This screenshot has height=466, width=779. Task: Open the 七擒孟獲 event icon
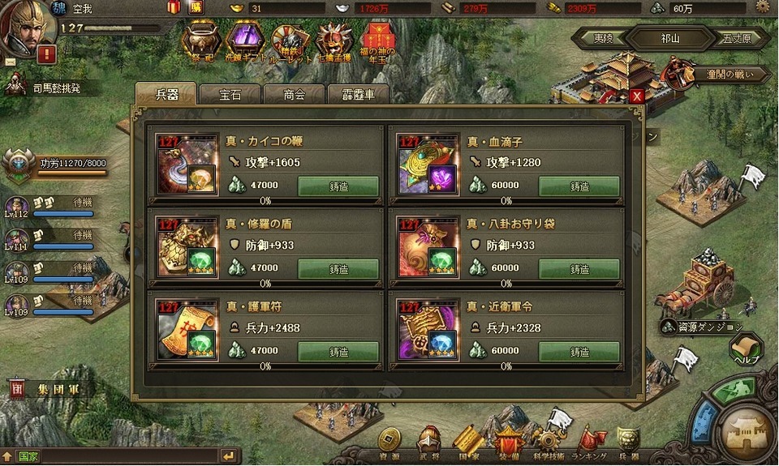(x=334, y=42)
